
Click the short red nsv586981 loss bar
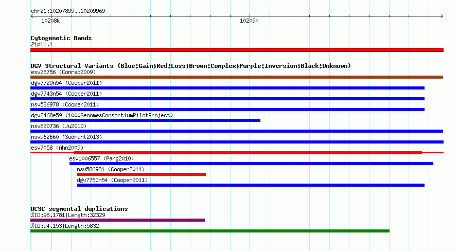tap(142, 174)
